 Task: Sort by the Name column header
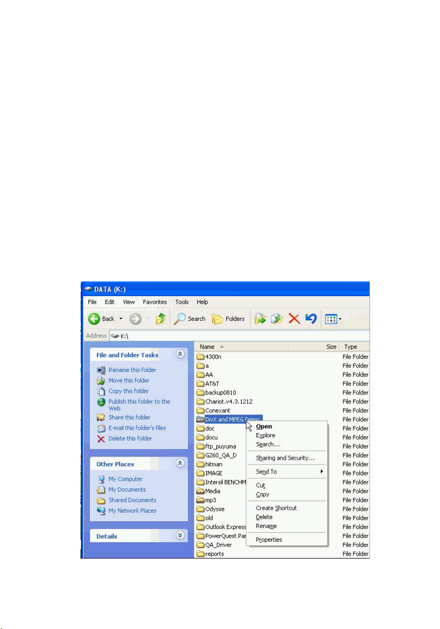coord(241,347)
